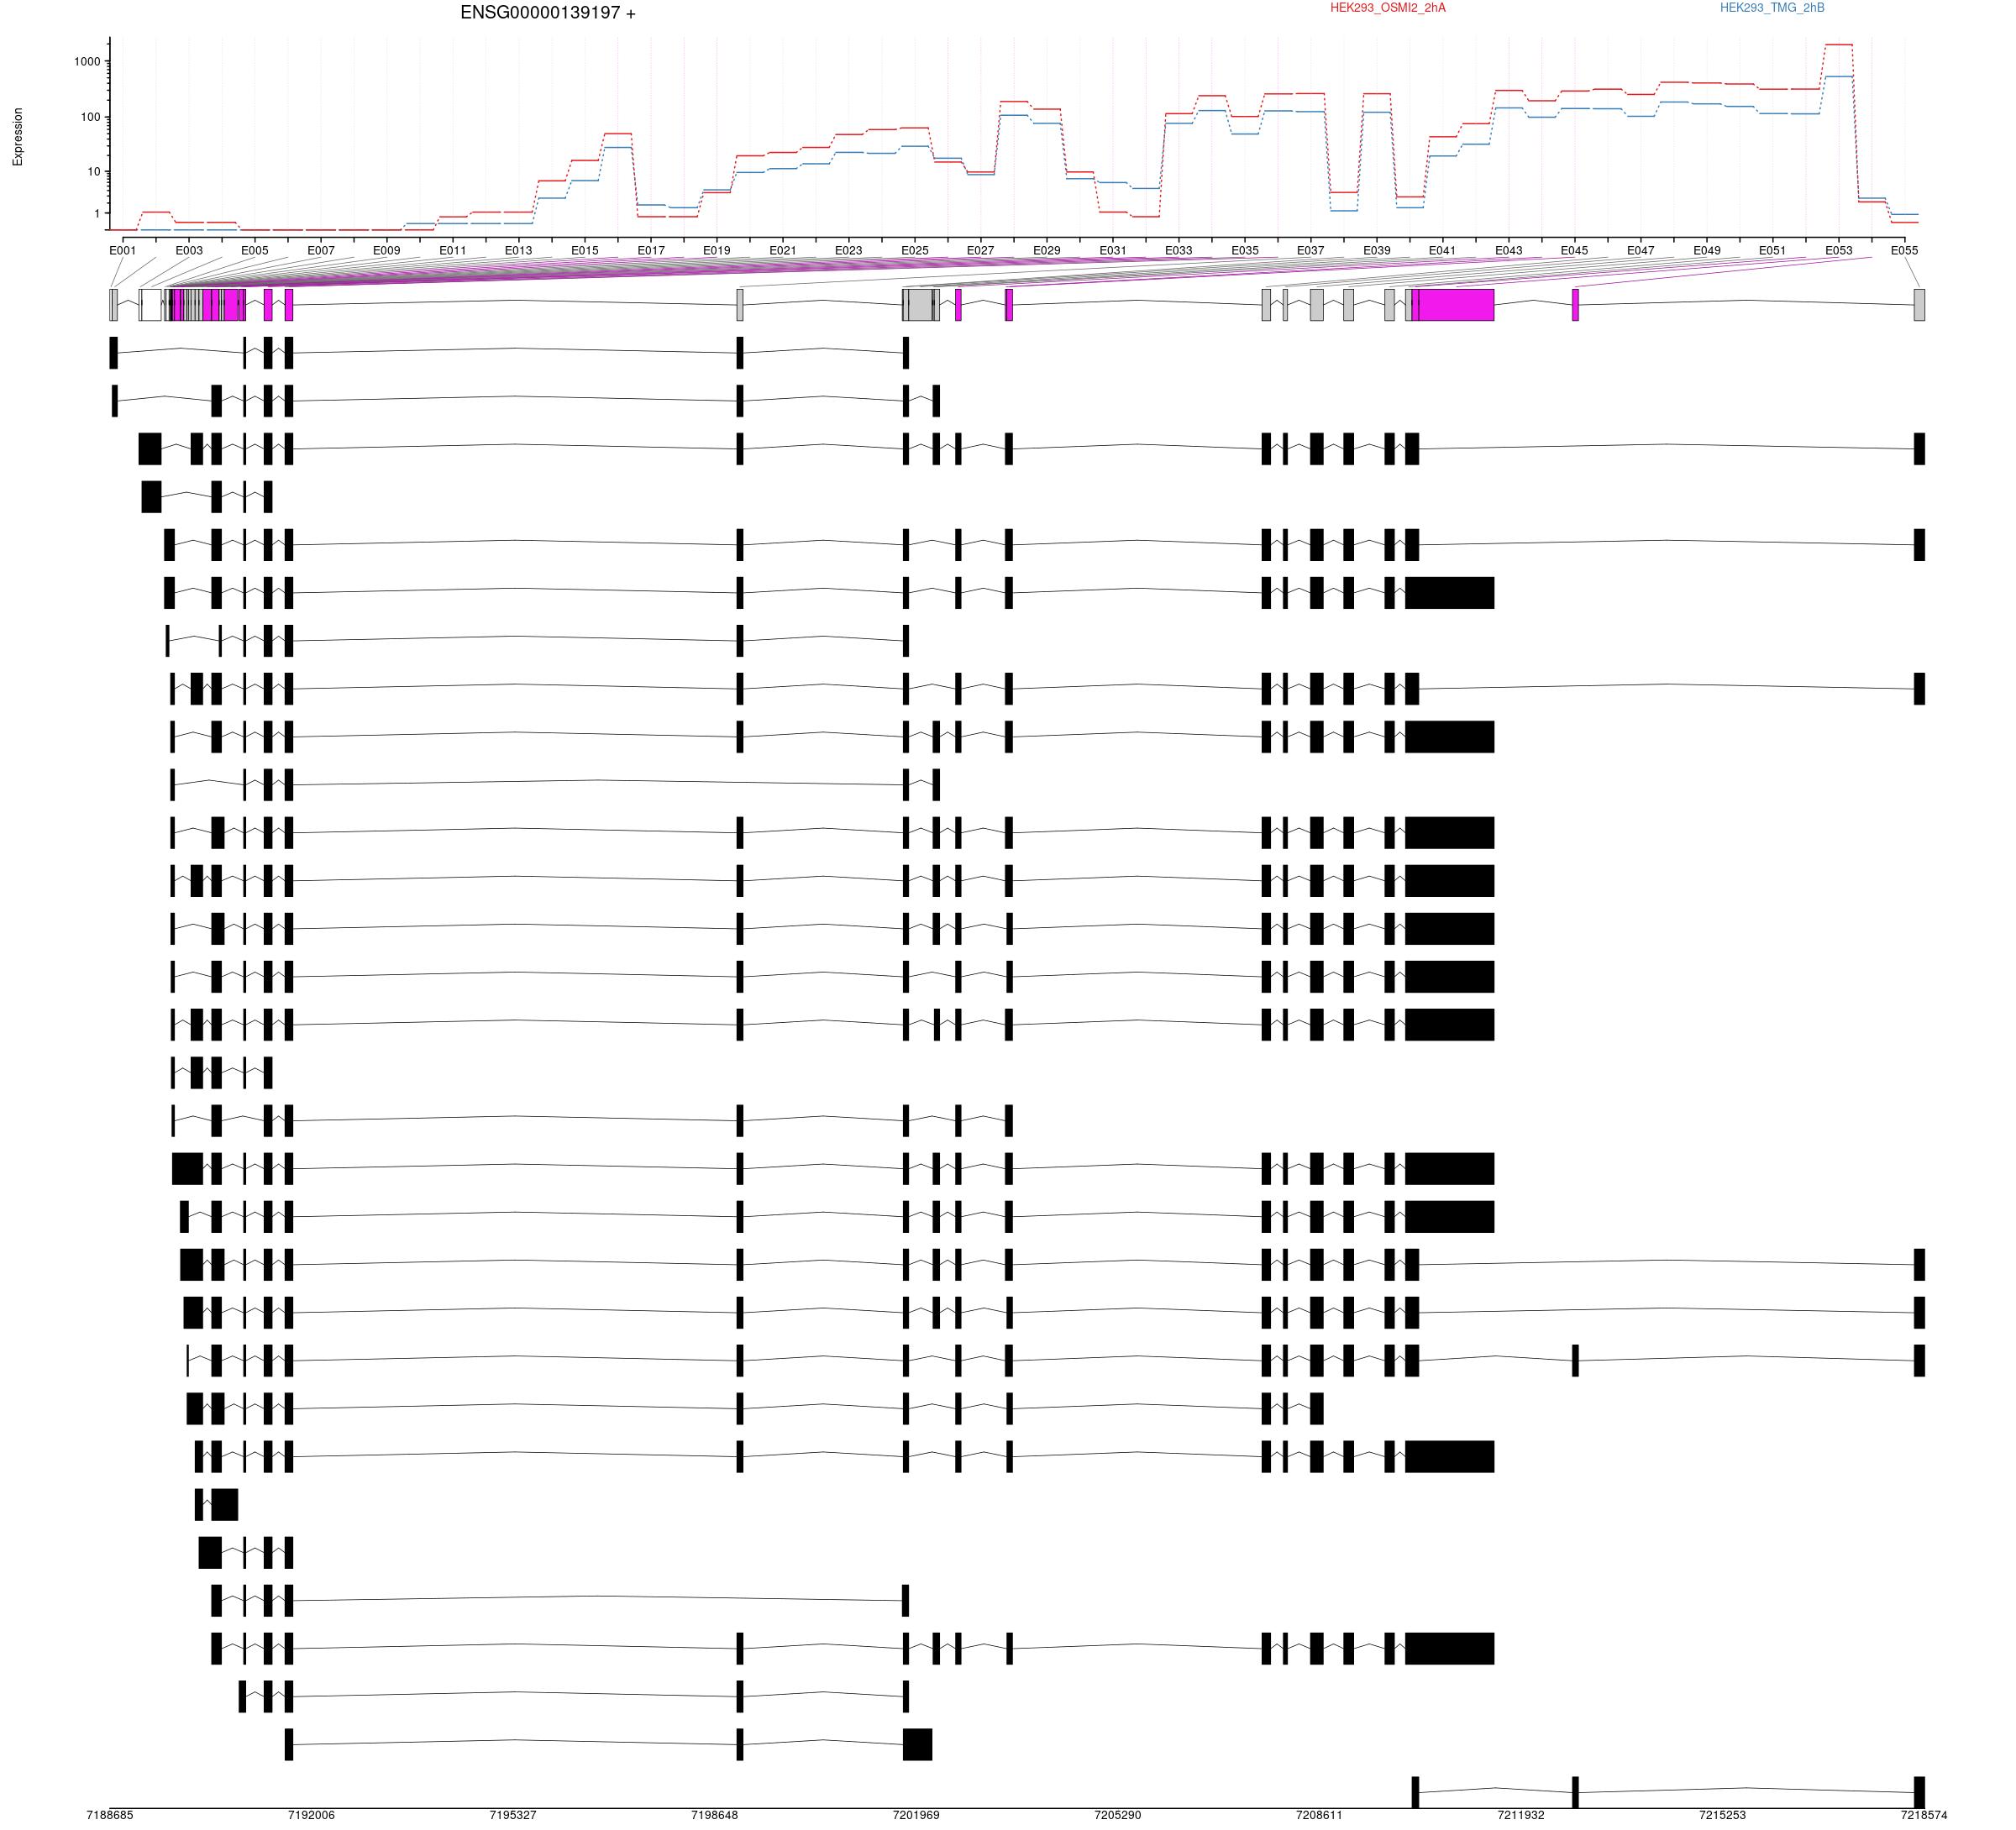
Task: Click genomic coordinate 7188685
Action: pyautogui.click(x=110, y=1815)
